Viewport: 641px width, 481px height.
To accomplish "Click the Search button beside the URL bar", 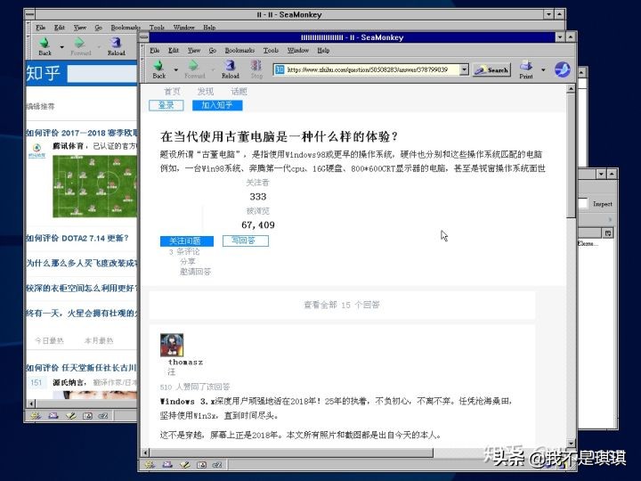I will coord(491,70).
